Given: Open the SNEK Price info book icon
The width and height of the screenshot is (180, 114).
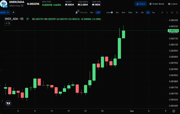Looking at the screenshot, I should pyautogui.click(x=22, y=6).
